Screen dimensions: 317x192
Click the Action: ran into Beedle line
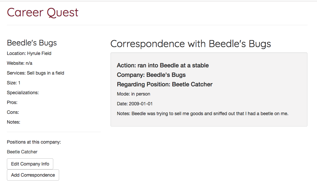click(163, 65)
